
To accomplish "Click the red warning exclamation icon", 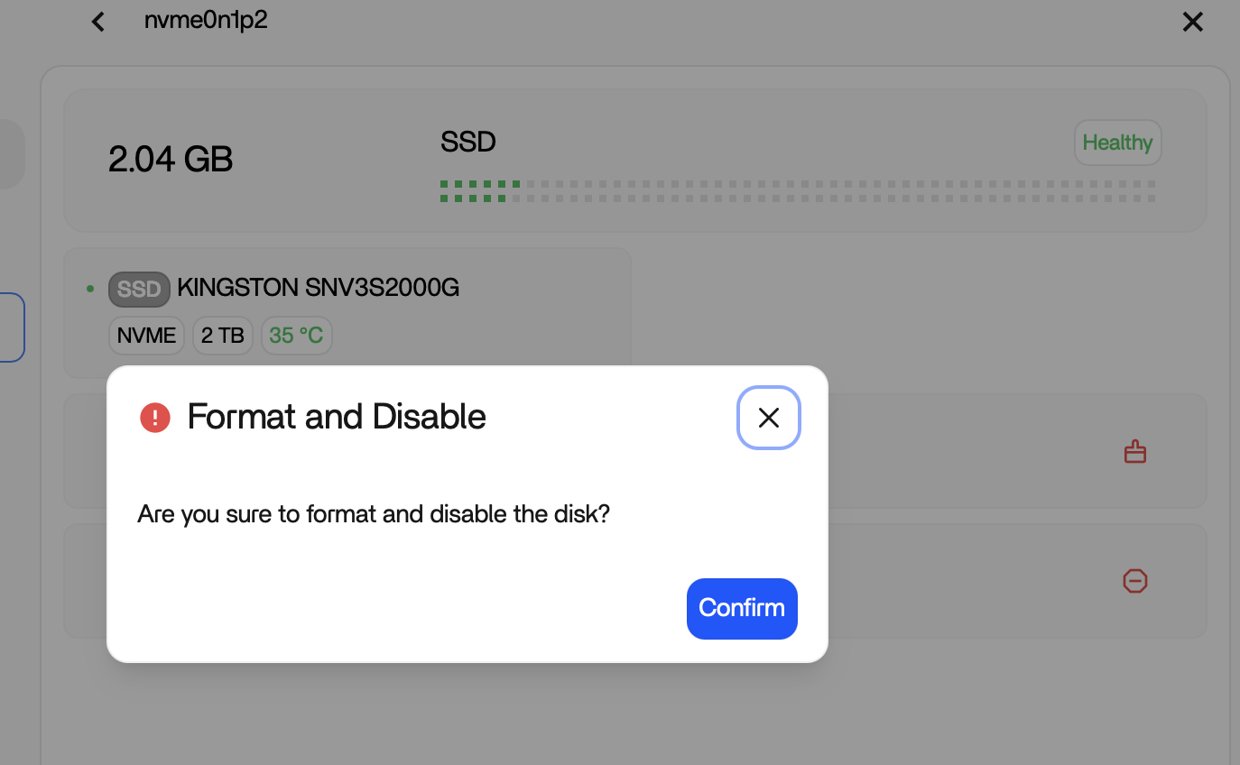I will pos(155,418).
